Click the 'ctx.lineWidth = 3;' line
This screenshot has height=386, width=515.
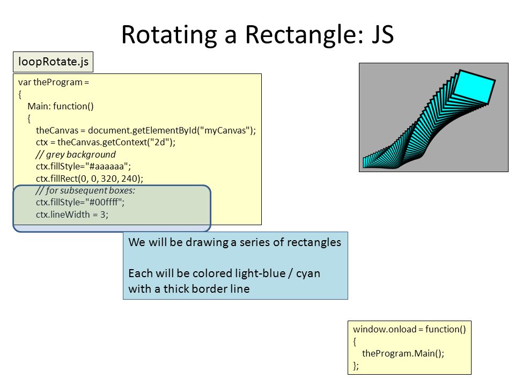[x=72, y=214]
